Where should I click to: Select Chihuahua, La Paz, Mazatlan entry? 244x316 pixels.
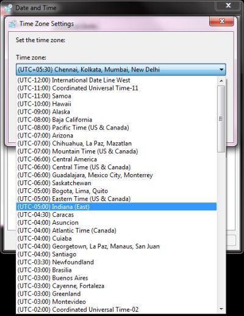[x=117, y=144]
